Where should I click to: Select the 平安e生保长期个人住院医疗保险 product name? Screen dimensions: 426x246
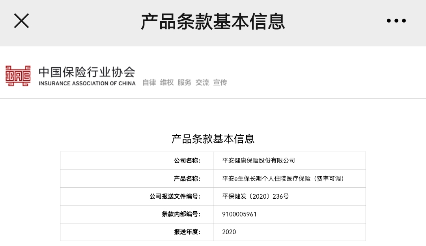(x=283, y=179)
